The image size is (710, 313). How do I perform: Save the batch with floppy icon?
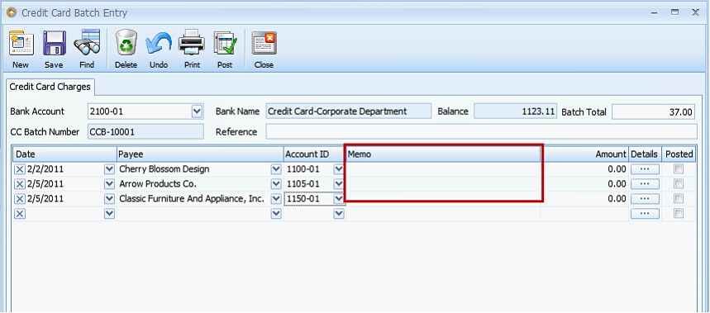(x=54, y=50)
